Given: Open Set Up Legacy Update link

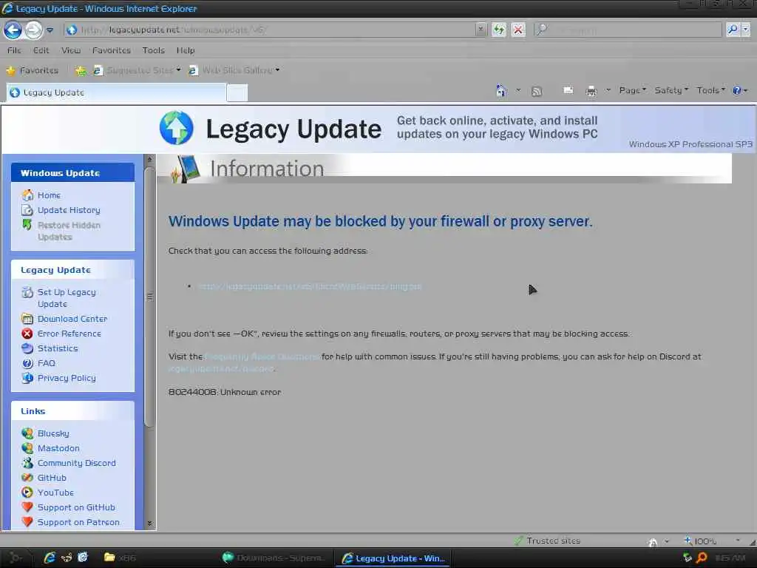Looking at the screenshot, I should tap(67, 298).
